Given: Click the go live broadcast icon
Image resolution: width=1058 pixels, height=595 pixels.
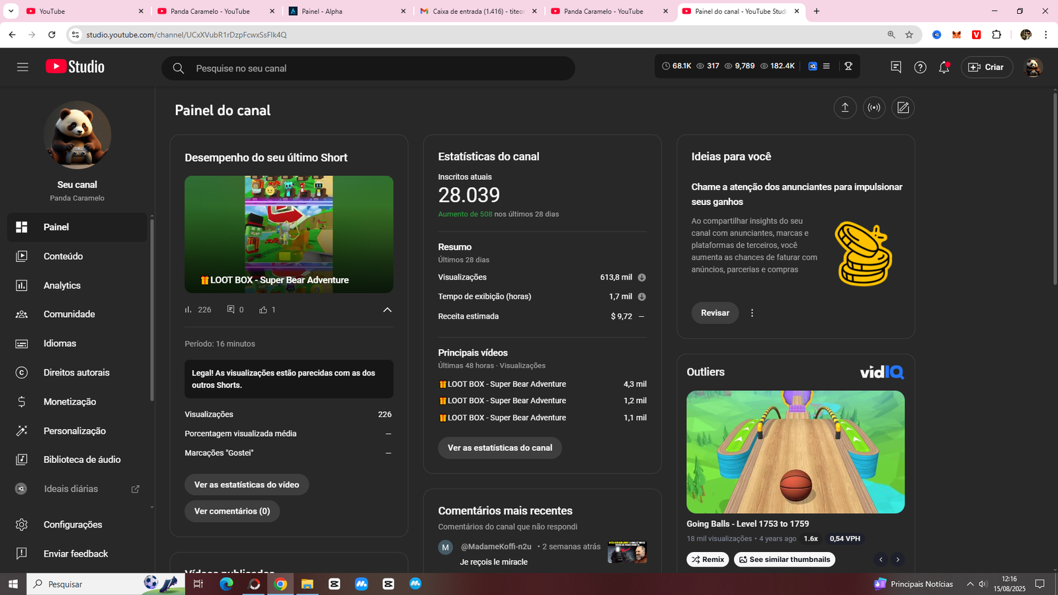Looking at the screenshot, I should point(874,108).
